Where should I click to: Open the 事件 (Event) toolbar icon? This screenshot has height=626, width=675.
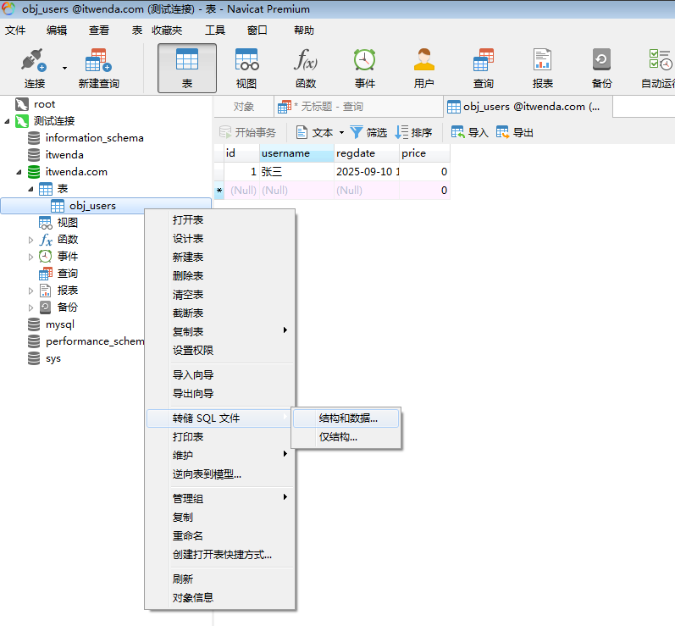pyautogui.click(x=364, y=68)
